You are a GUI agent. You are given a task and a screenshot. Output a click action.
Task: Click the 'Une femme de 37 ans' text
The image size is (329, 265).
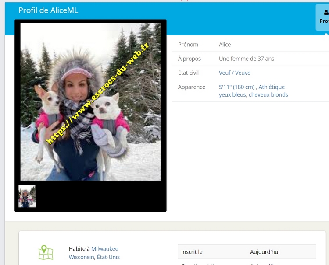coord(246,59)
